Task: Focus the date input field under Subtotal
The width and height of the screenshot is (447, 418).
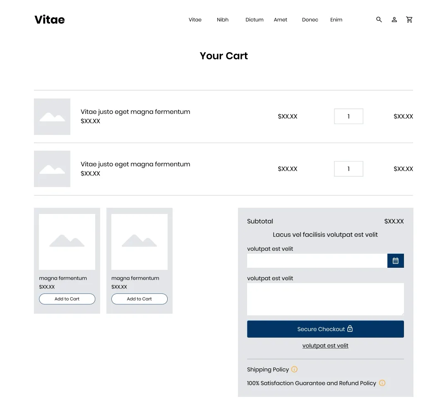Action: (x=317, y=261)
